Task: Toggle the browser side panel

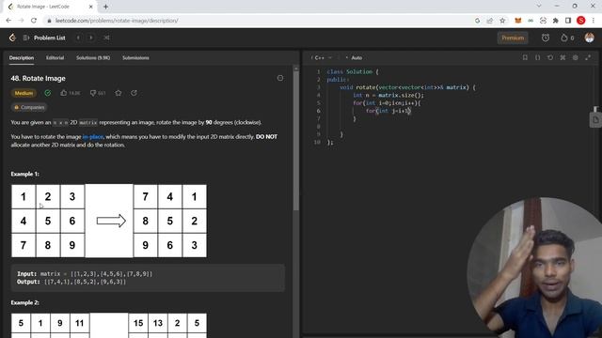Action: (x=568, y=21)
